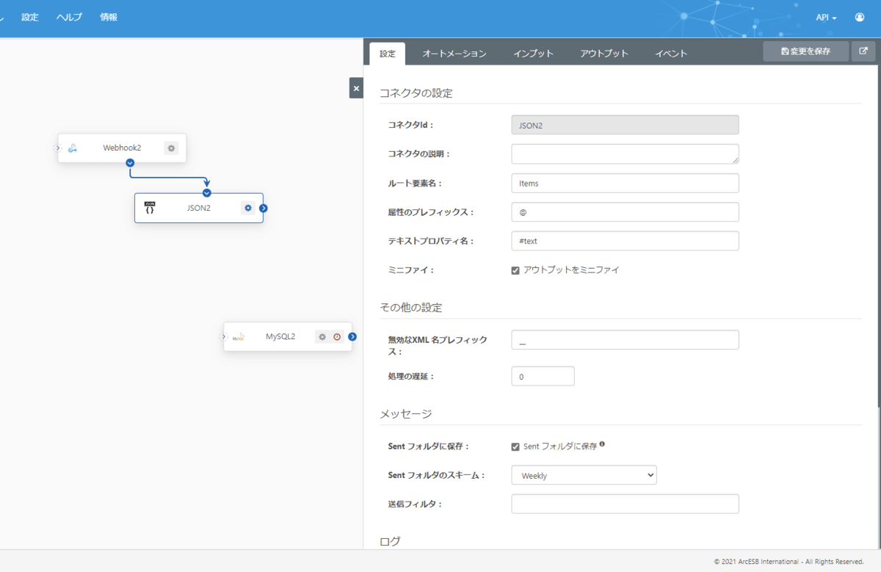Viewport: 881px width, 572px height.
Task: Click the processing delay field
Action: [543, 376]
